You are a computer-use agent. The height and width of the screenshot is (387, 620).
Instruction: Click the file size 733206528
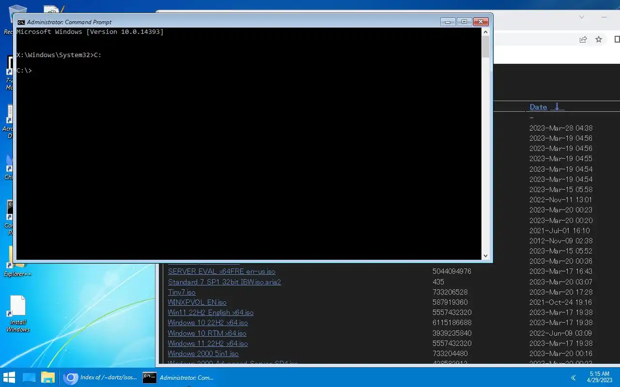click(450, 292)
